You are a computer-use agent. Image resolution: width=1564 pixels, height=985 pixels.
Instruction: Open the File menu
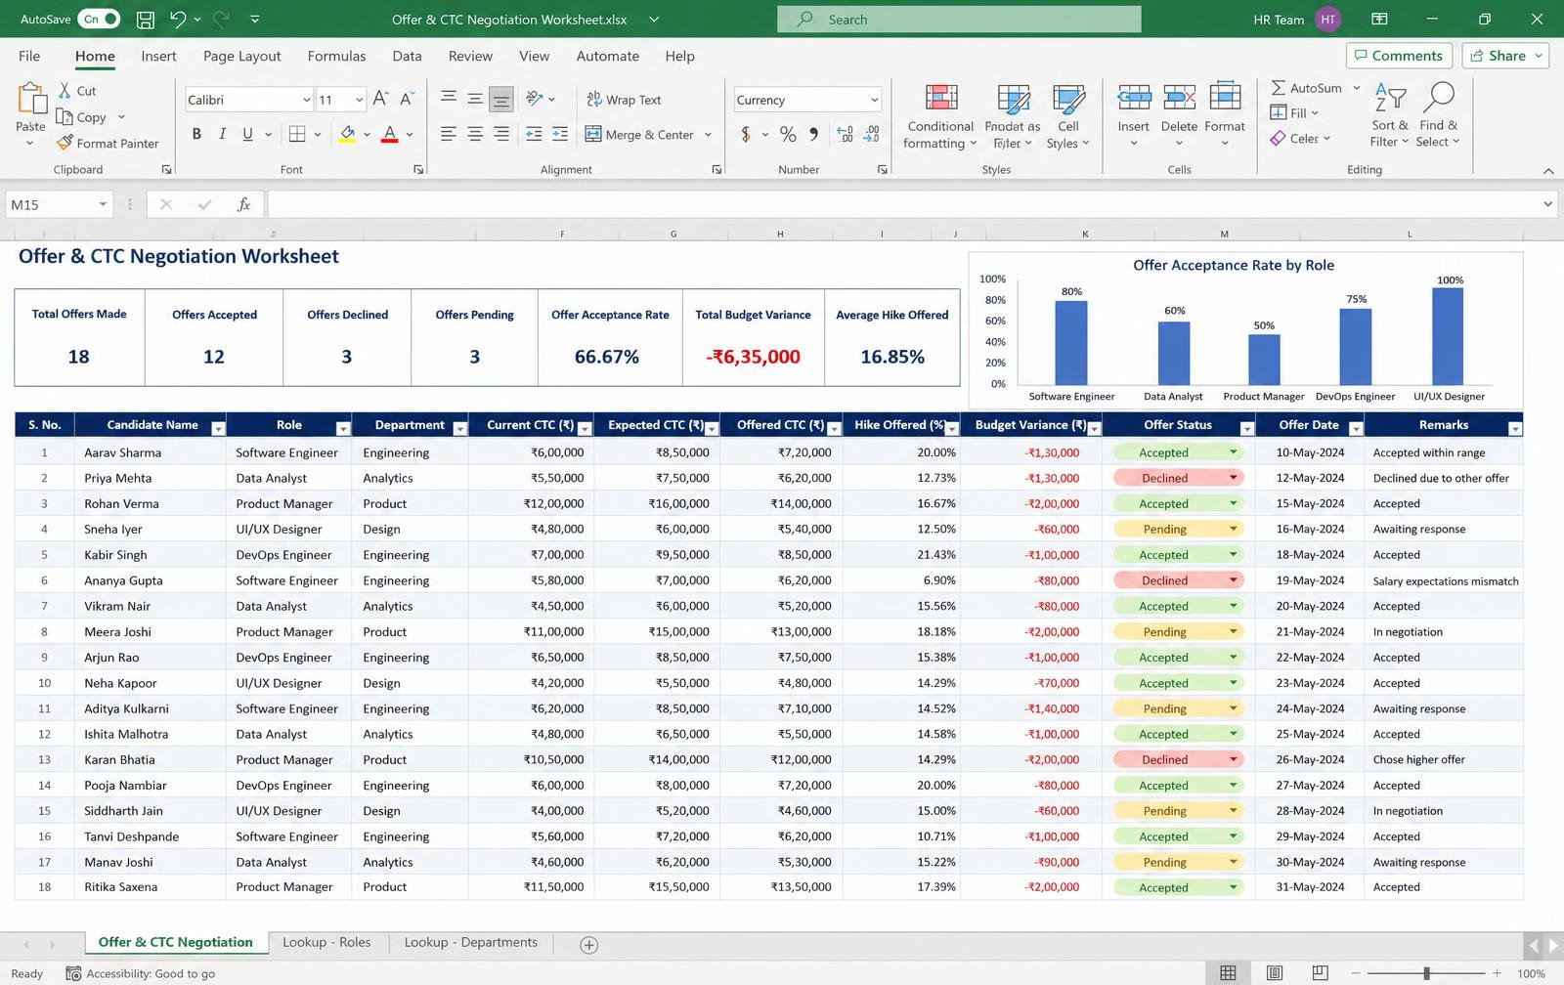click(29, 56)
